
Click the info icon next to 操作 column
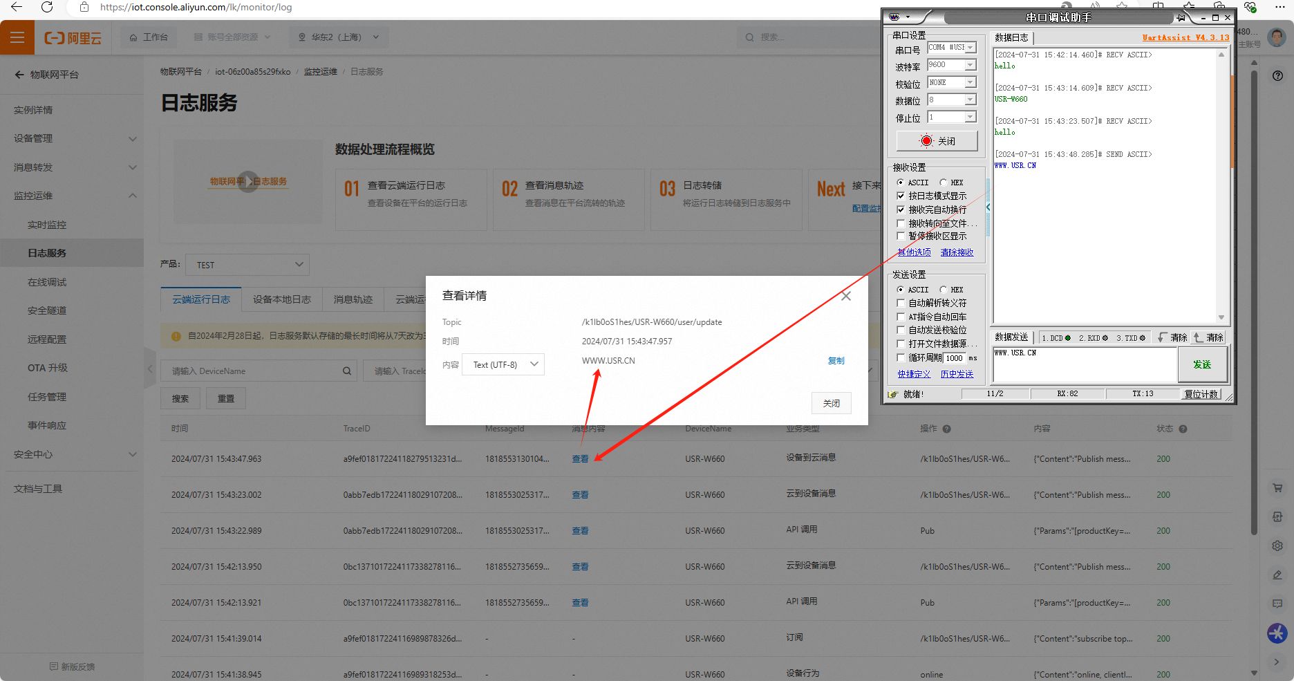click(x=946, y=429)
